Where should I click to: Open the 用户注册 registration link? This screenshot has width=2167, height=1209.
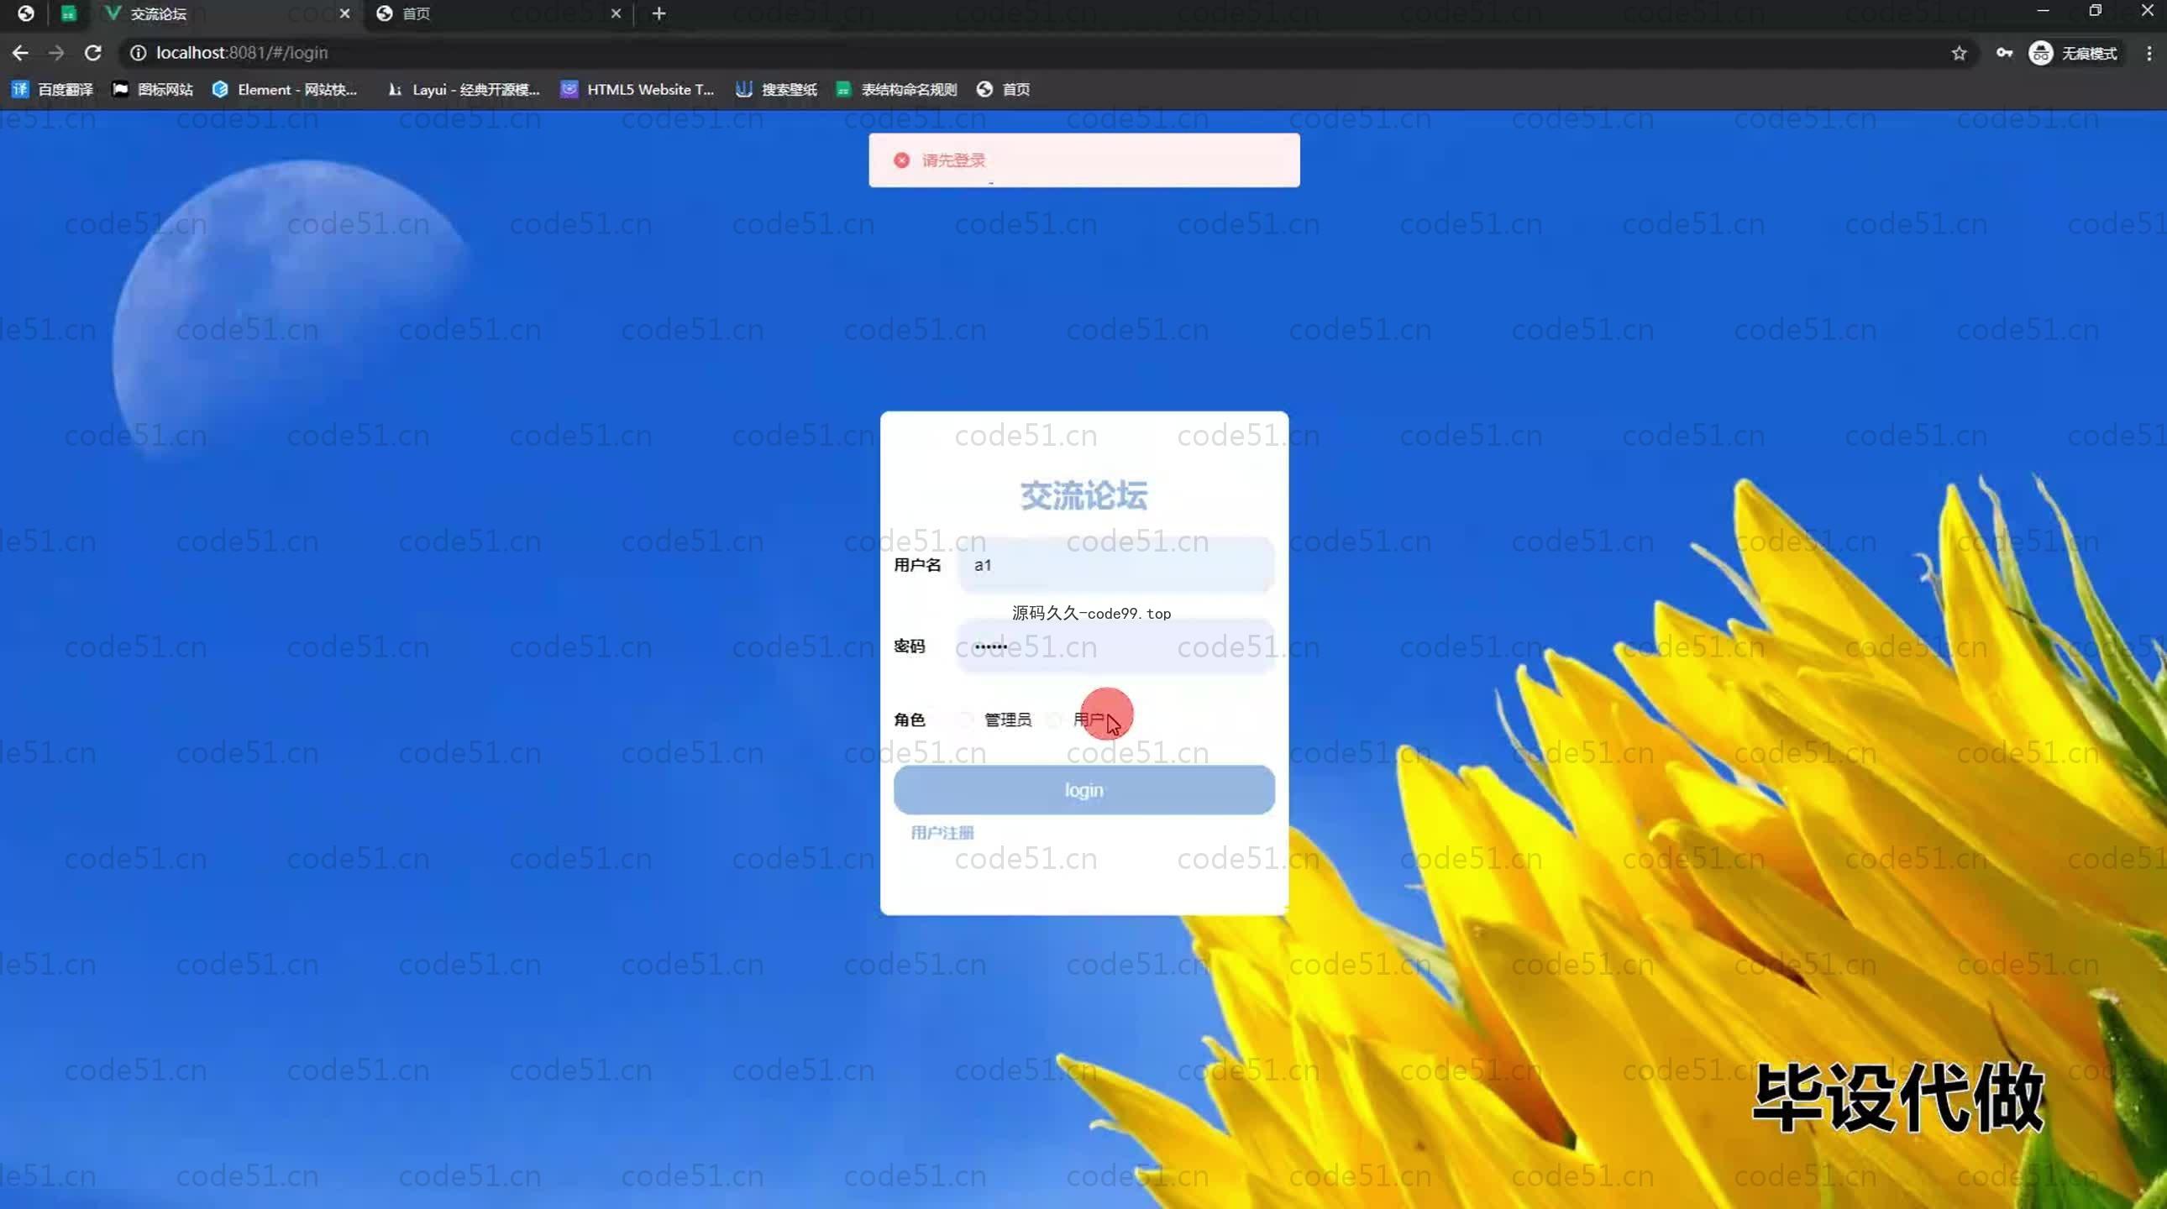pos(942,832)
